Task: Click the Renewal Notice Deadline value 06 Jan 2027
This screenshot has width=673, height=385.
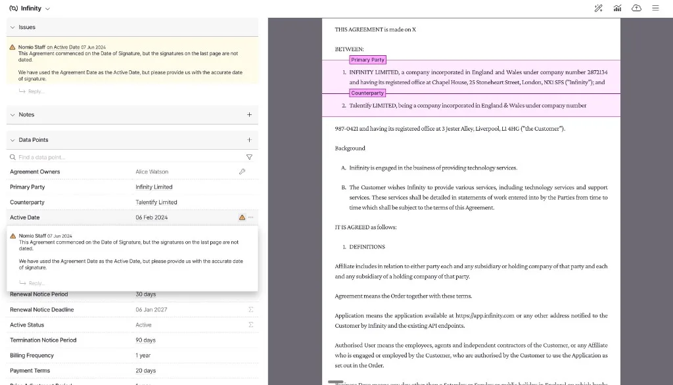Action: tap(152, 309)
